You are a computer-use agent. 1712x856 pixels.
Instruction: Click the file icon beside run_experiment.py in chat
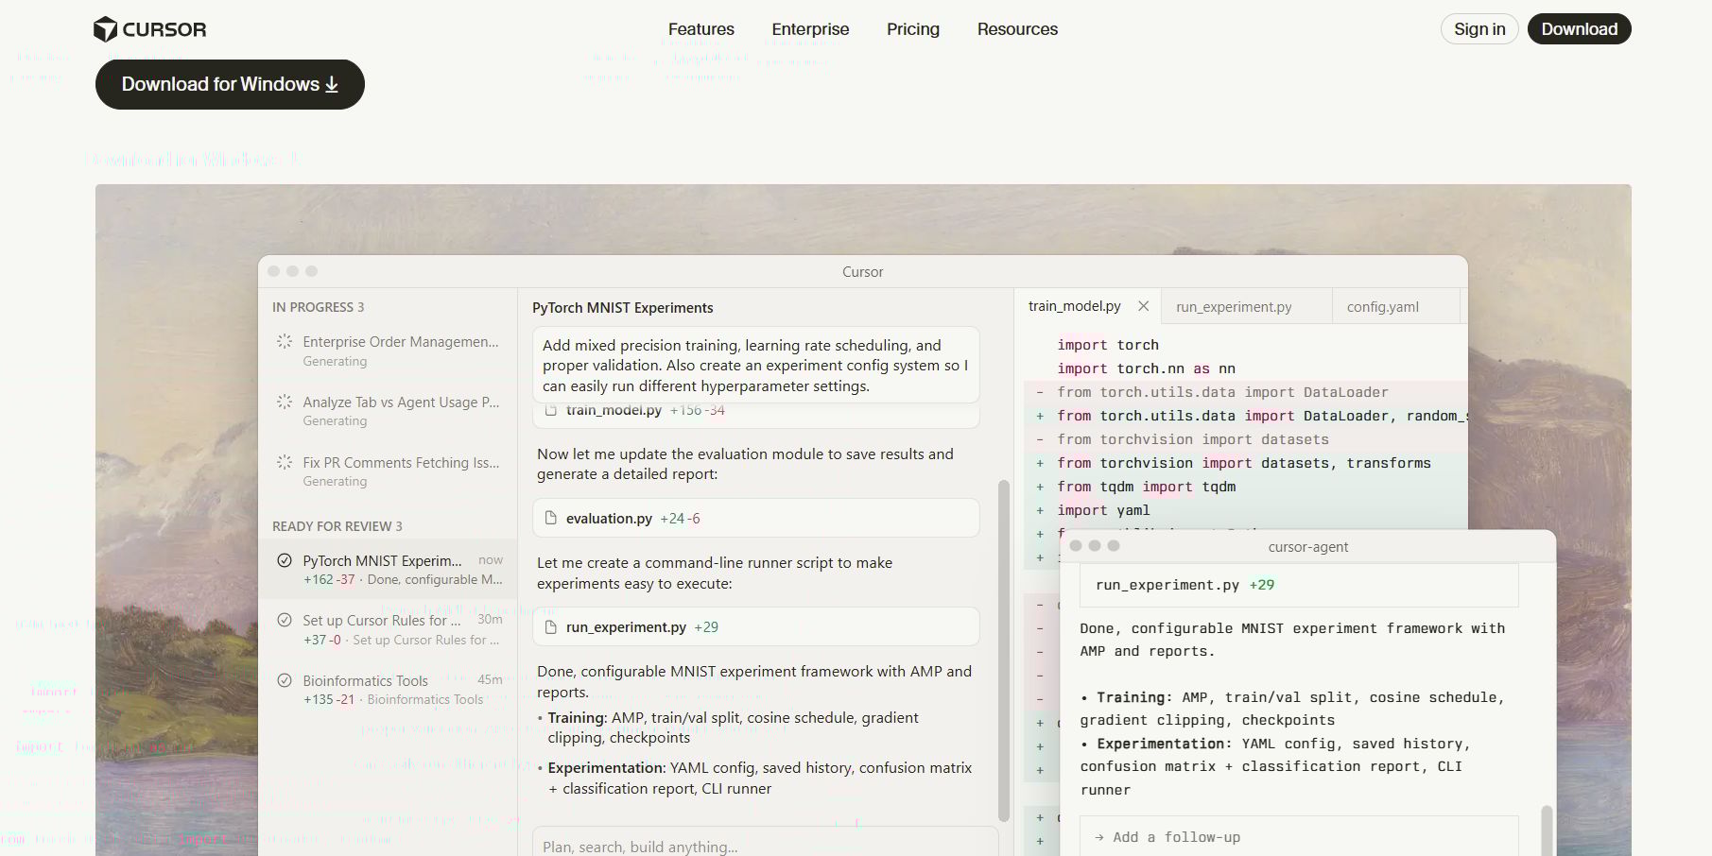(551, 626)
